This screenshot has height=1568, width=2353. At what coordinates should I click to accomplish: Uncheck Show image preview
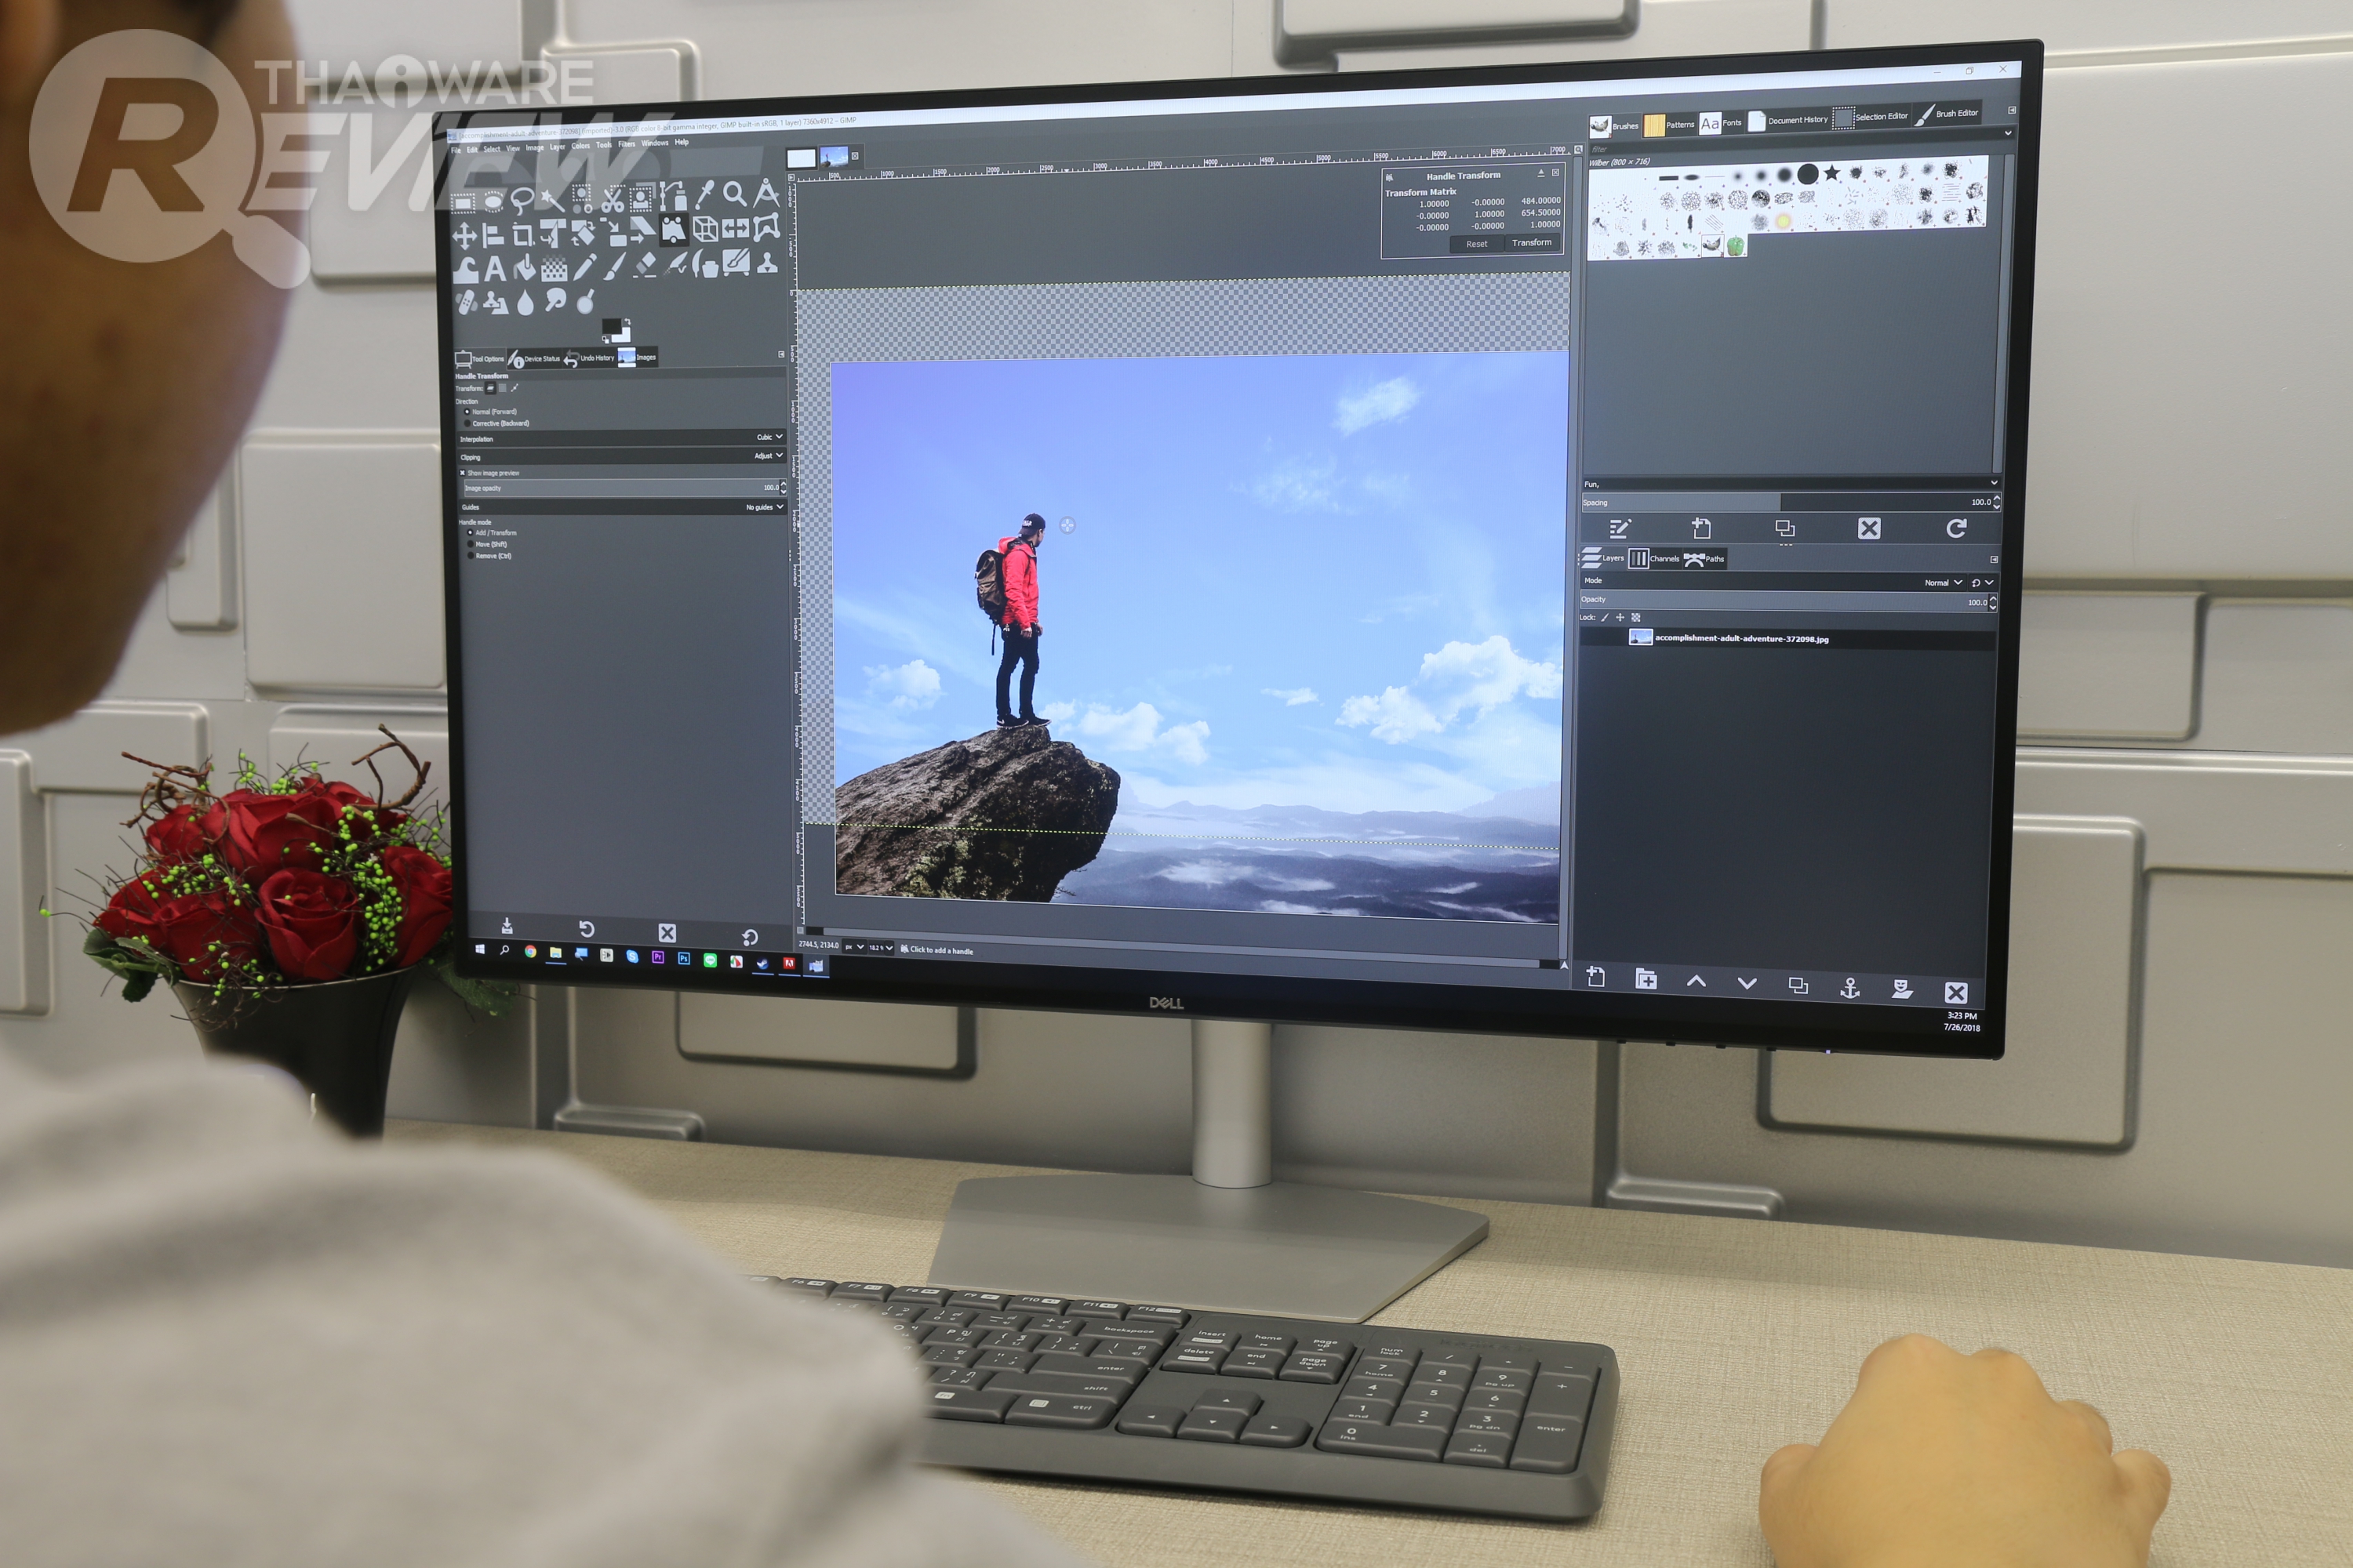[x=464, y=473]
